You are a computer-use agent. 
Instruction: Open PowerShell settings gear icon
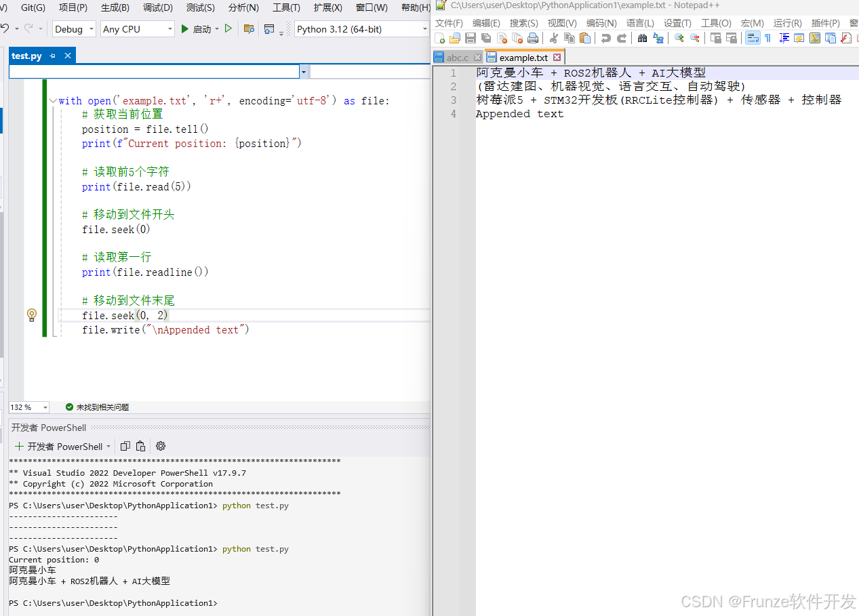click(x=161, y=446)
